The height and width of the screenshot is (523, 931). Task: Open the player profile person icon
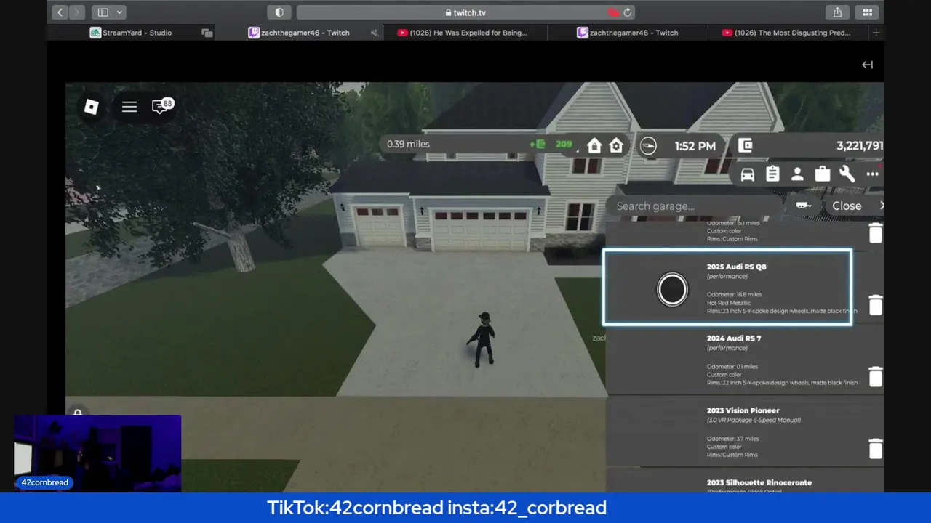(797, 174)
